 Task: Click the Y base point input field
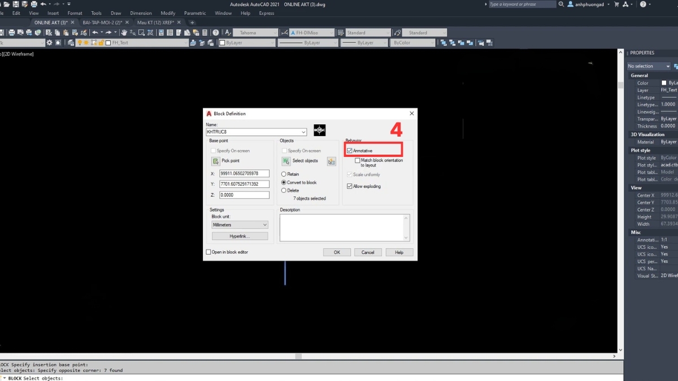click(245, 184)
